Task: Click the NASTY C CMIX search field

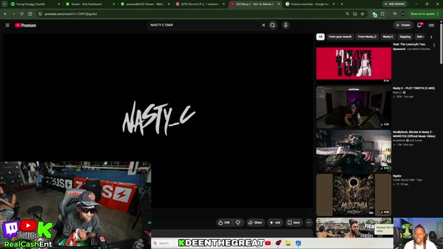Action: tap(204, 25)
